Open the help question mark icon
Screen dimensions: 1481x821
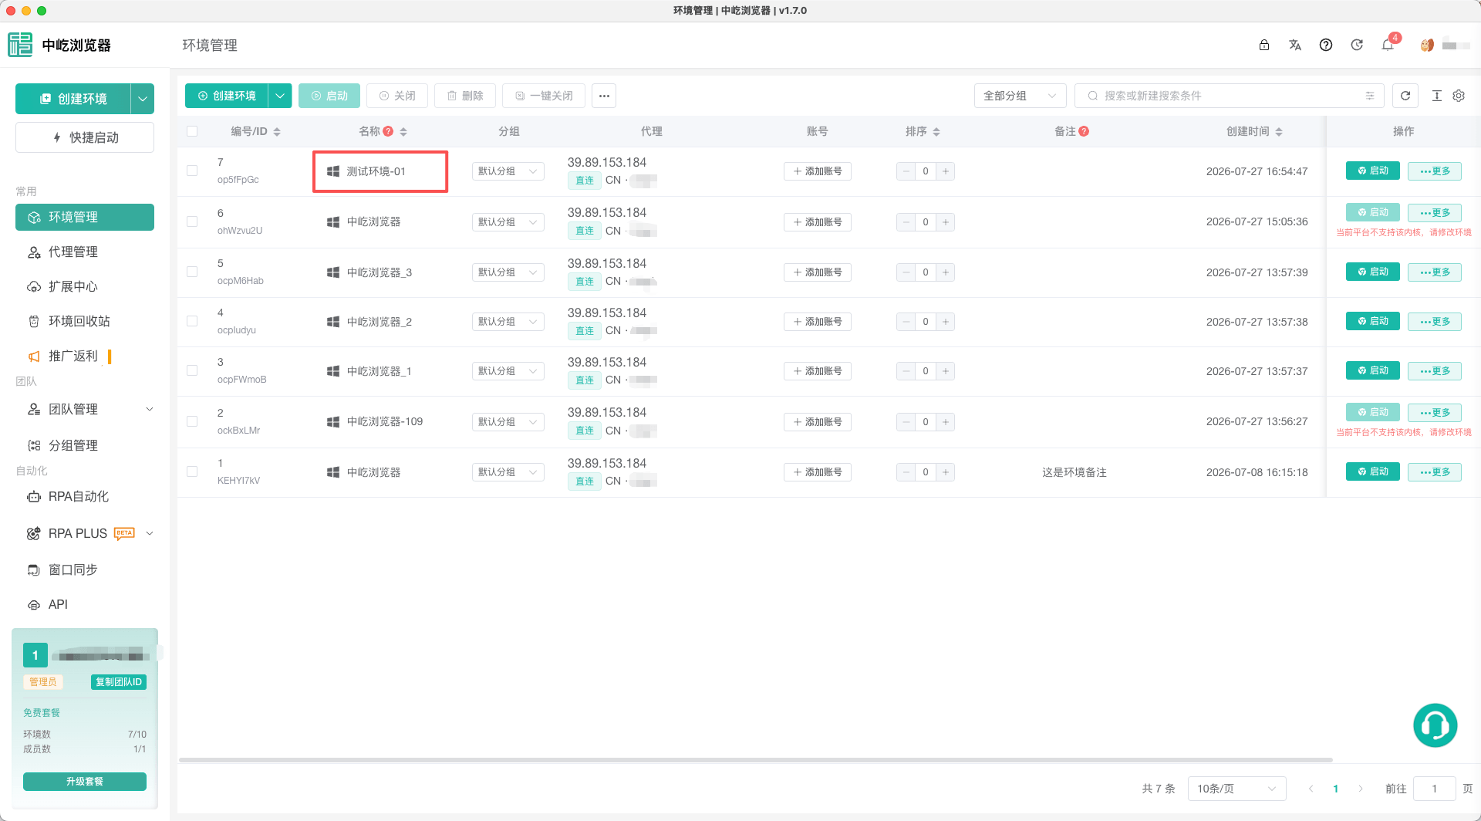click(x=1326, y=45)
